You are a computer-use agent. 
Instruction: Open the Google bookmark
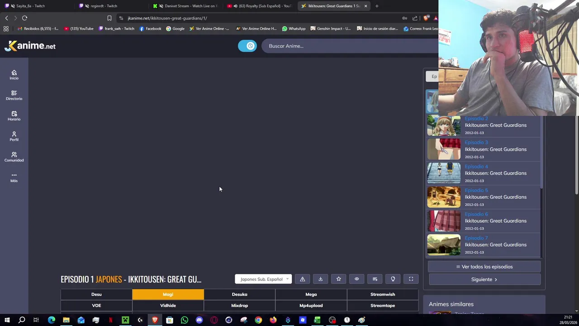tap(175, 29)
